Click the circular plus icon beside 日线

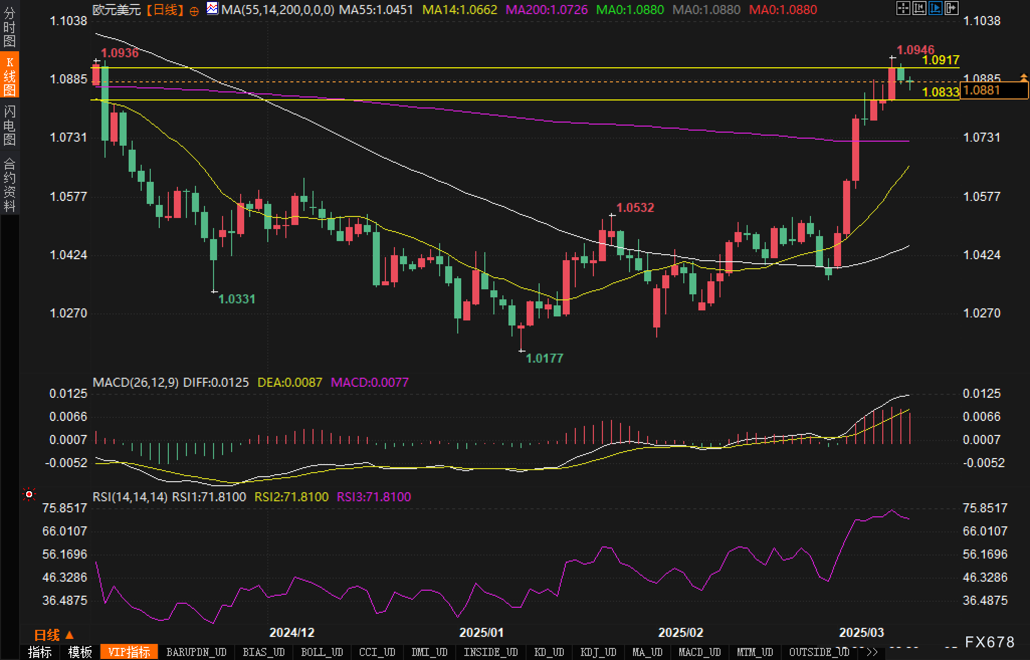pyautogui.click(x=194, y=11)
